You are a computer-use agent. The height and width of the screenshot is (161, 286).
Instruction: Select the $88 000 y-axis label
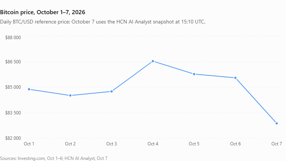13,38
